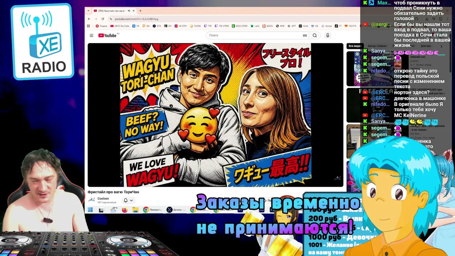Screen dimensions: 455x256
Task: Open the YouTube guide hamburger menu
Action: tap(91, 35)
